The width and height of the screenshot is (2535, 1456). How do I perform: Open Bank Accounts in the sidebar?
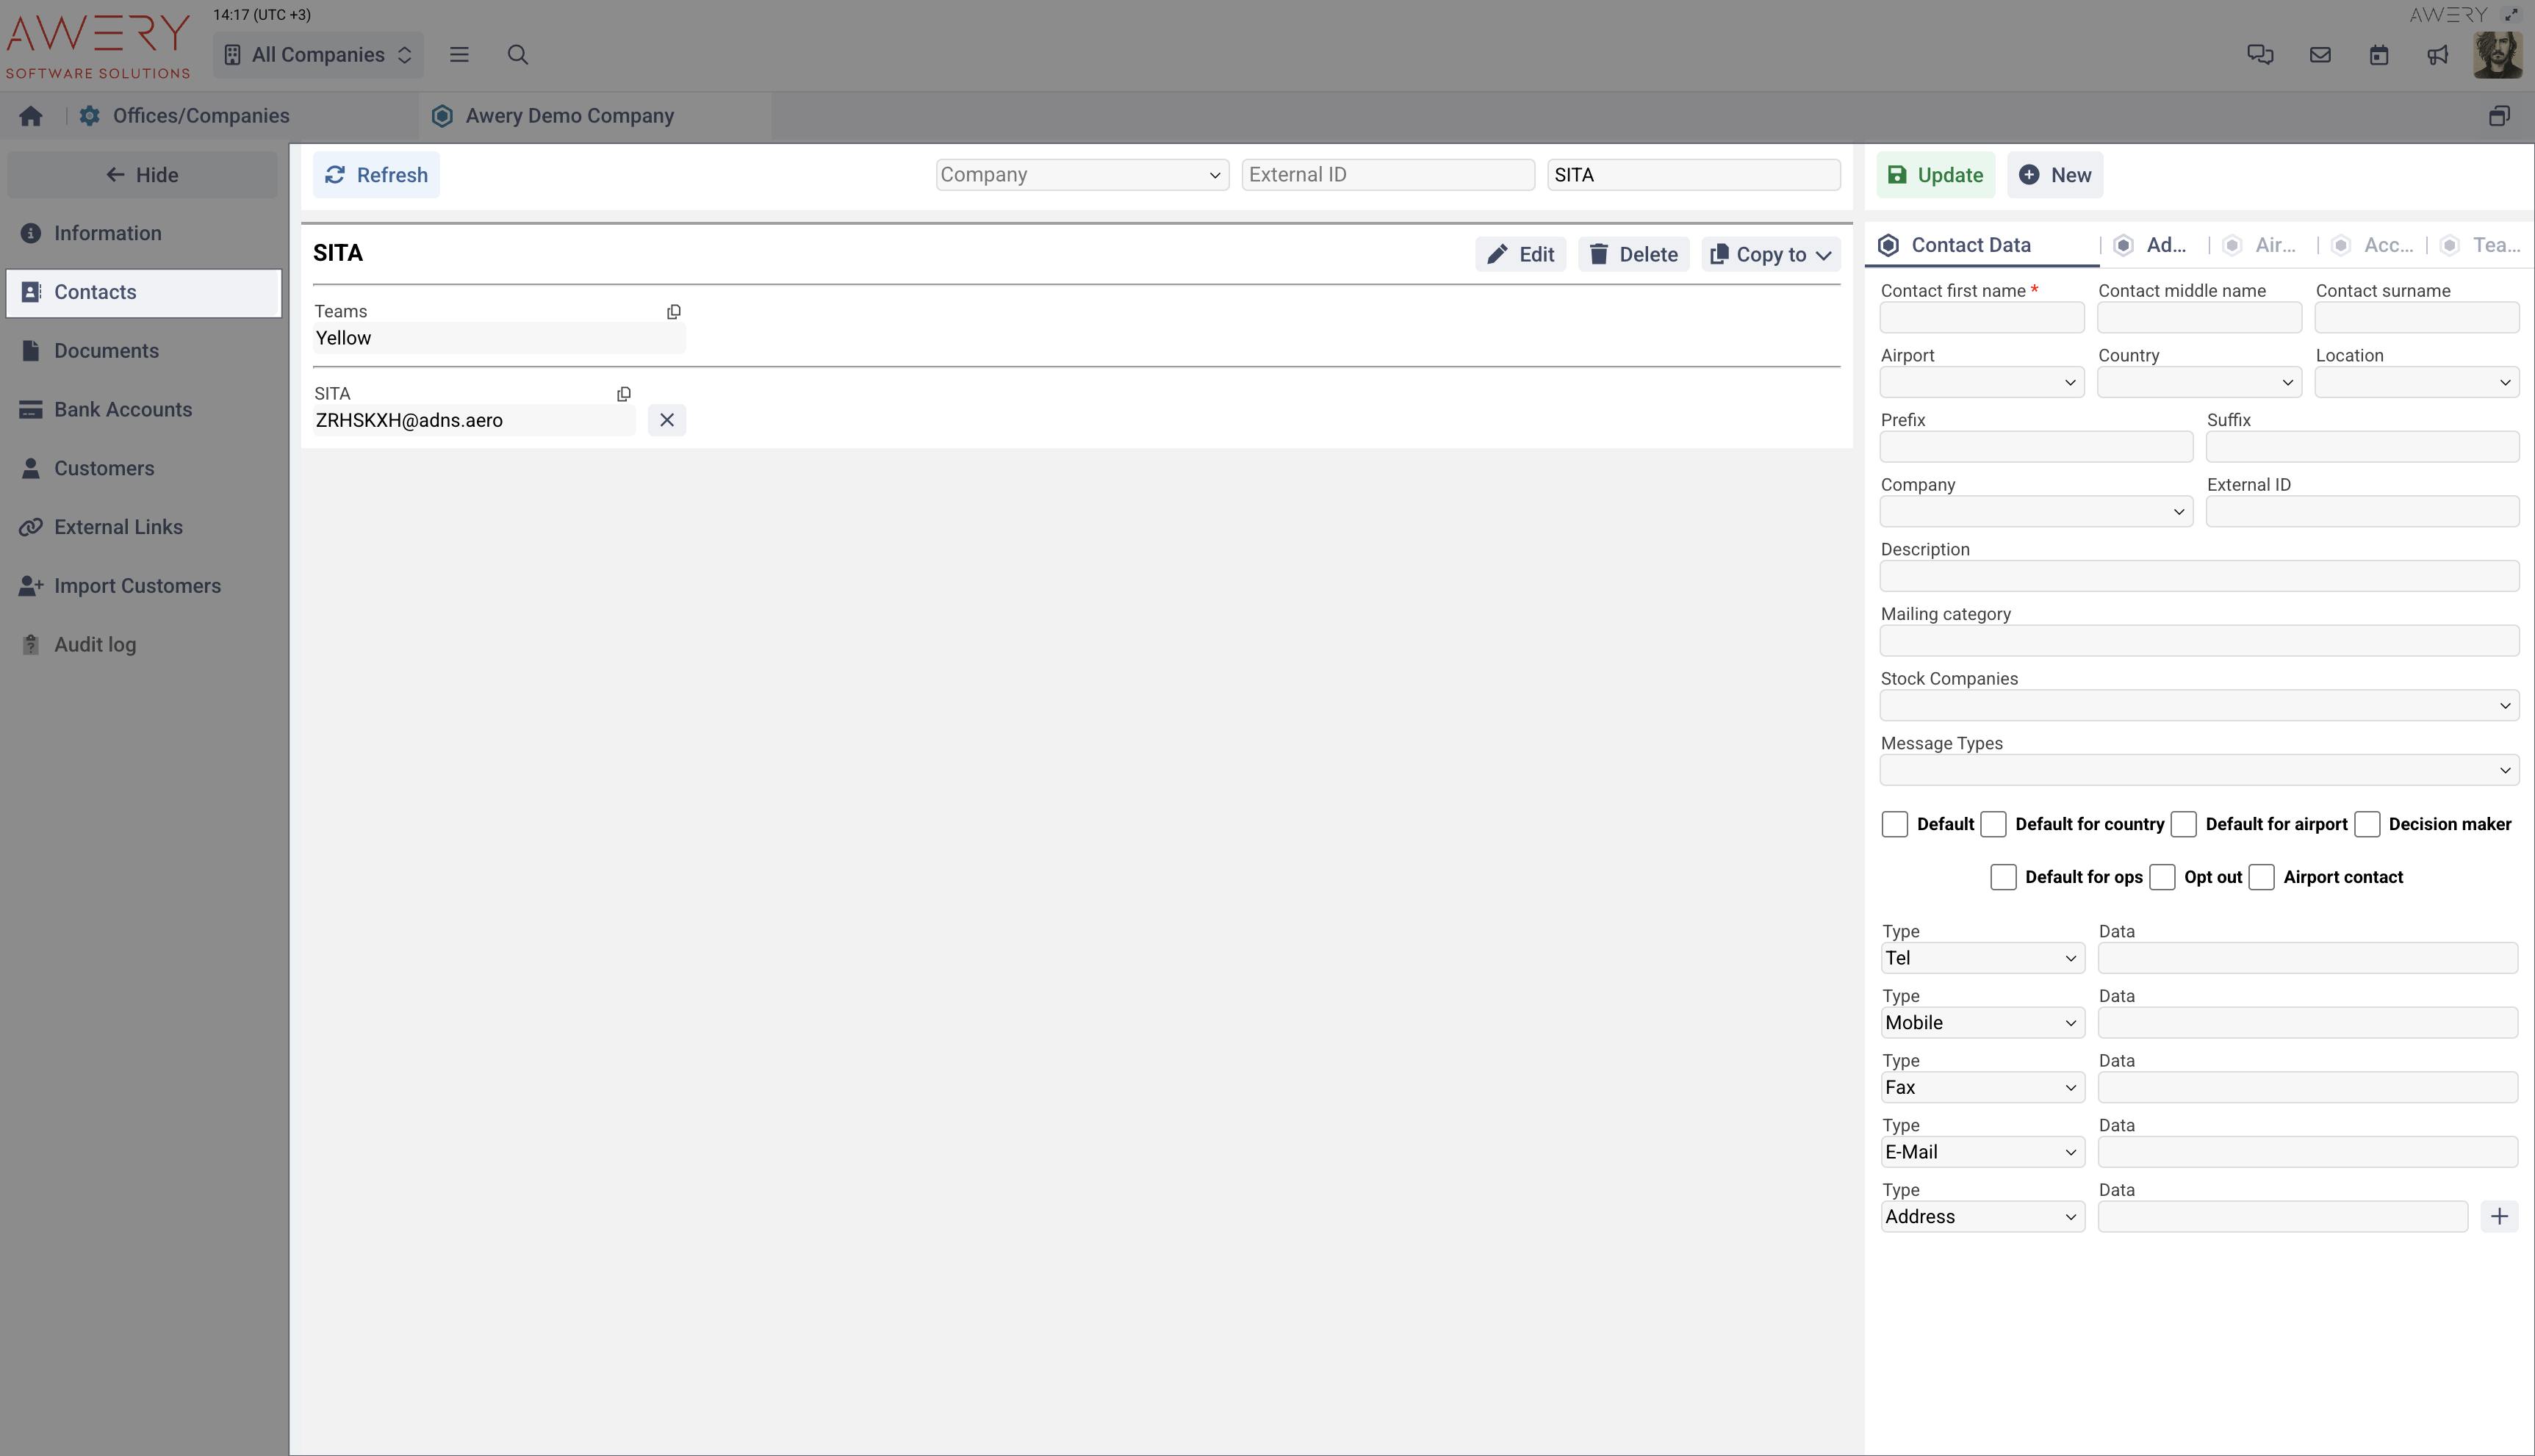[122, 410]
